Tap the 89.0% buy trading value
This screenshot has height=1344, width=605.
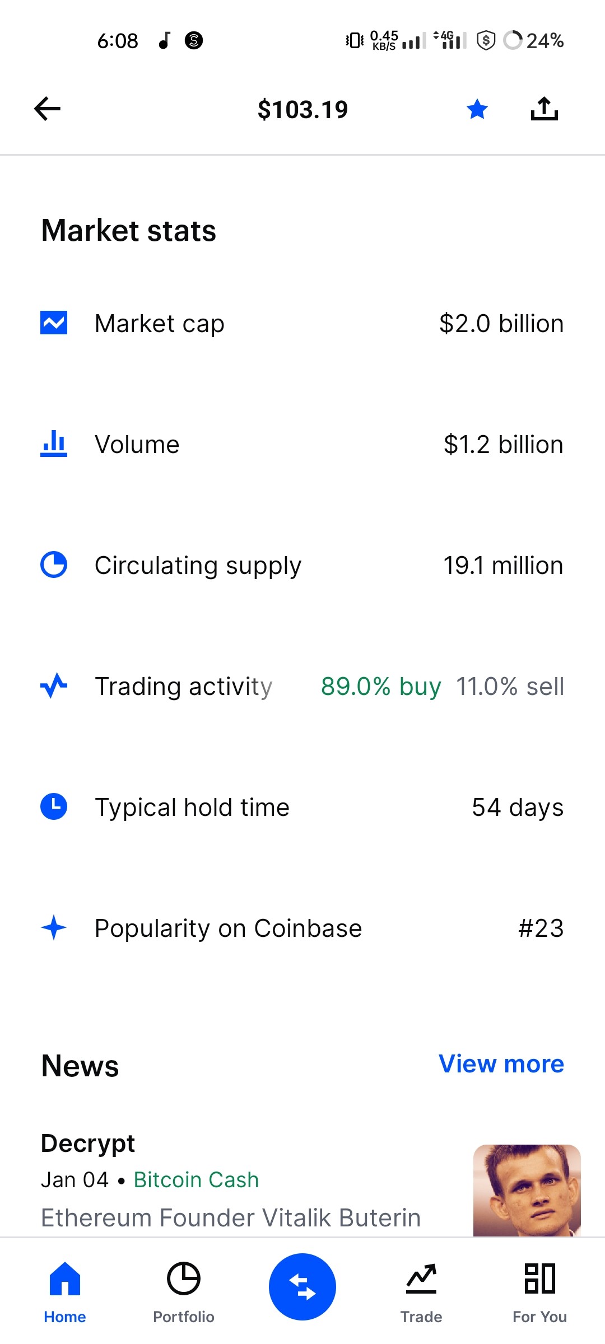coord(381,687)
